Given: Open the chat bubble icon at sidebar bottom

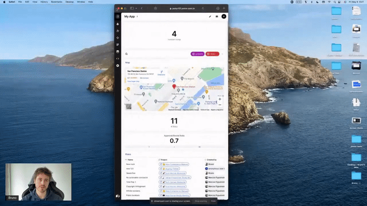Looking at the screenshot, I should [118, 196].
